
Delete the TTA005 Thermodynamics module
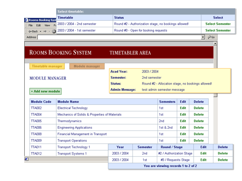click(x=199, y=121)
